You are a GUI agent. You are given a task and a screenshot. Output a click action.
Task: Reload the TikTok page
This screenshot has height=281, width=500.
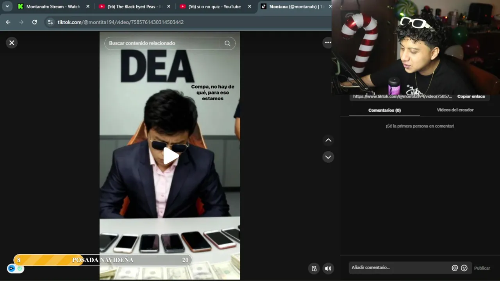tap(34, 22)
